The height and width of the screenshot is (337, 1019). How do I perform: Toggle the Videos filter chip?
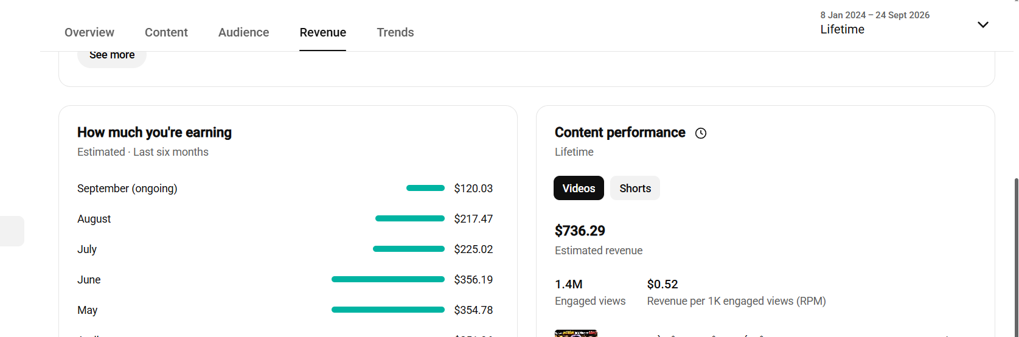coord(579,188)
